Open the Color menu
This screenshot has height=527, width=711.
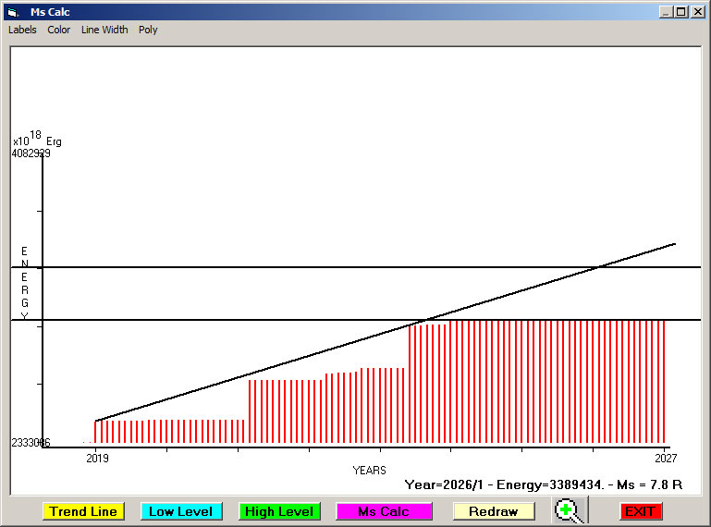(59, 30)
